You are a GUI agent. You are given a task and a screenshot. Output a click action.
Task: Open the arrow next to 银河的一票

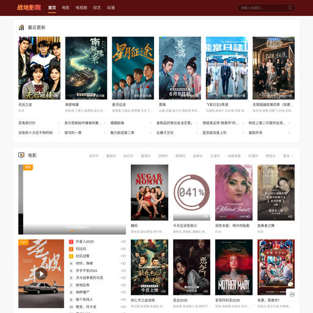[x=105, y=133]
